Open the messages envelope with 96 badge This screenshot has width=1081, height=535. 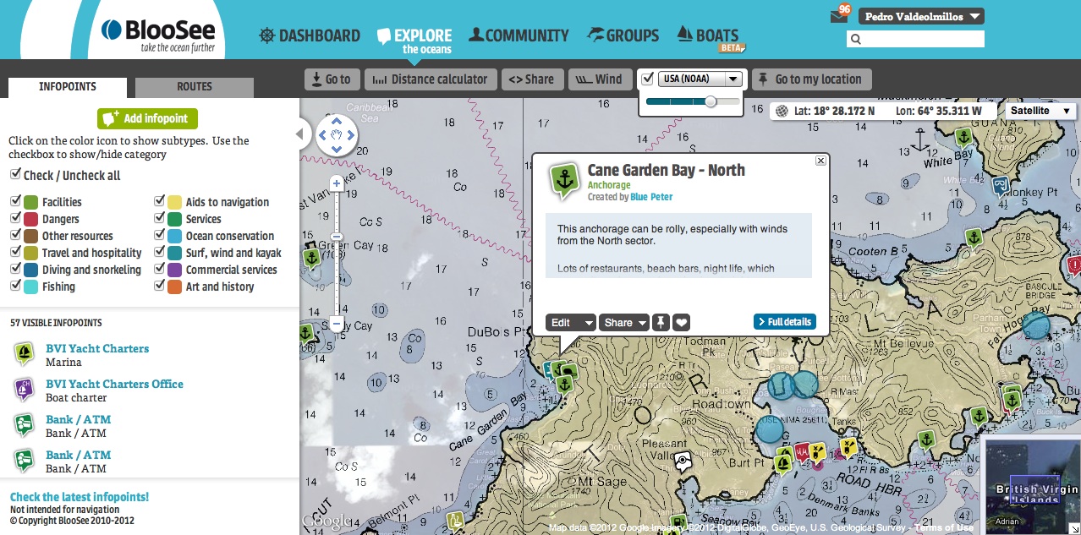[839, 15]
